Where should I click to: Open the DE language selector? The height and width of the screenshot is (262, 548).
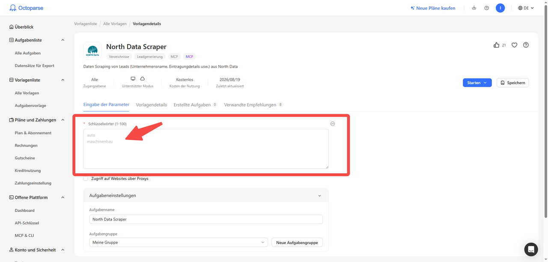click(x=526, y=8)
